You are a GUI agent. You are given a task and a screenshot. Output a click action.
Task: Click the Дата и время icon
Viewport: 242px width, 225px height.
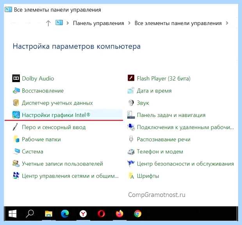click(x=131, y=90)
